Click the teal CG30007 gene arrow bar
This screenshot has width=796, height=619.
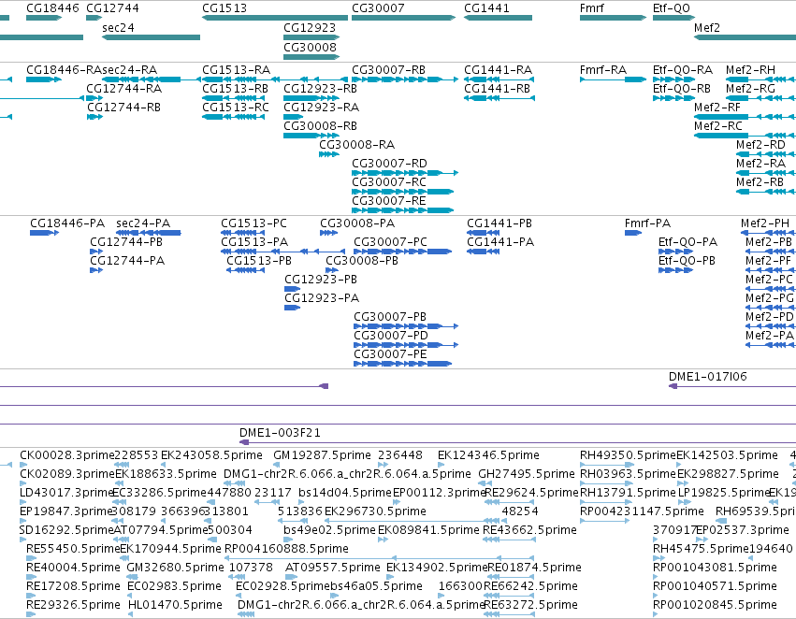click(403, 18)
